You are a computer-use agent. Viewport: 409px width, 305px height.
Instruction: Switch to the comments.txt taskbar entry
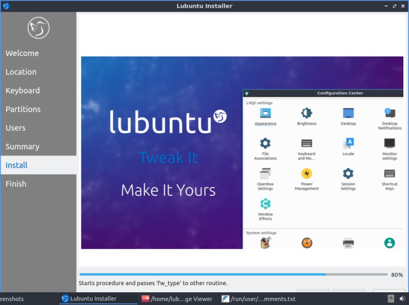259,299
